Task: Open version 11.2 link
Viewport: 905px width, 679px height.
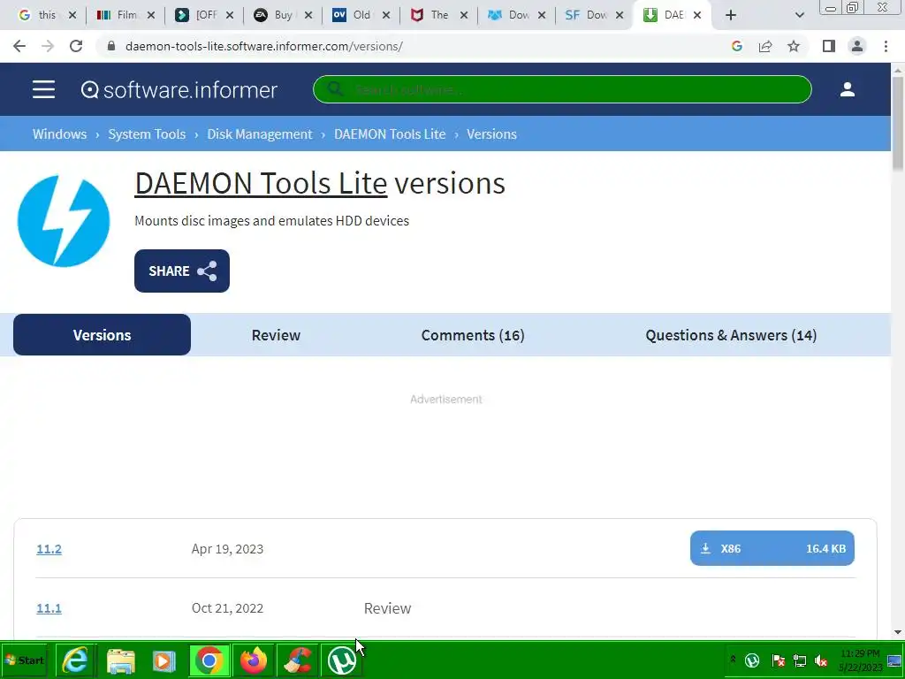Action: pyautogui.click(x=49, y=548)
